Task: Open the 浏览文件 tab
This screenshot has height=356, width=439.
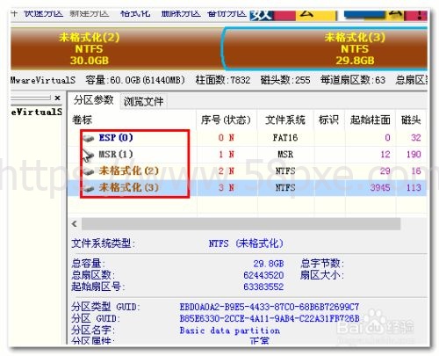Action: [x=143, y=102]
